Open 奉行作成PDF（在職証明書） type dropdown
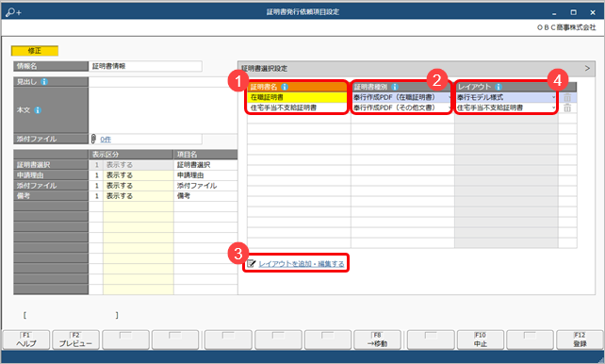The height and width of the screenshot is (364, 605). click(x=450, y=98)
